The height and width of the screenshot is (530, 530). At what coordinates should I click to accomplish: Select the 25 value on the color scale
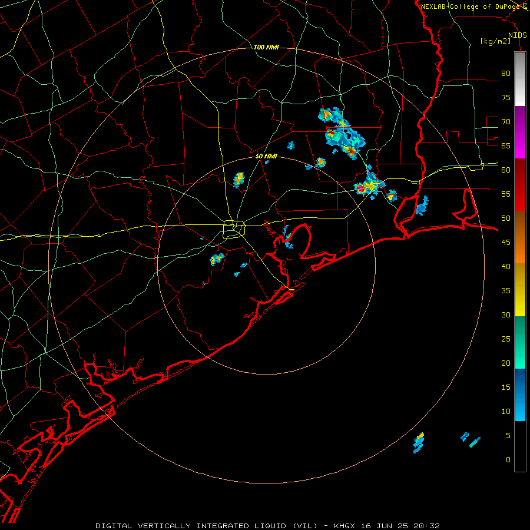coord(506,339)
